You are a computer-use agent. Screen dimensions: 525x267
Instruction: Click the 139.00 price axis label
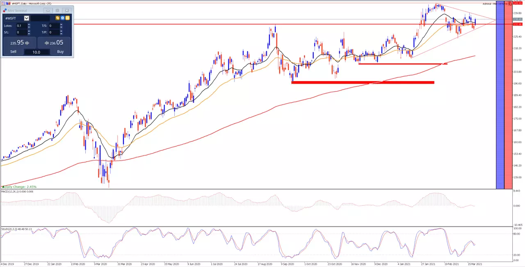tap(518, 177)
